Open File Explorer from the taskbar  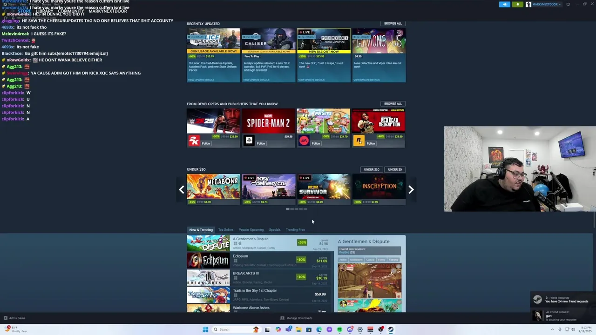click(298, 329)
